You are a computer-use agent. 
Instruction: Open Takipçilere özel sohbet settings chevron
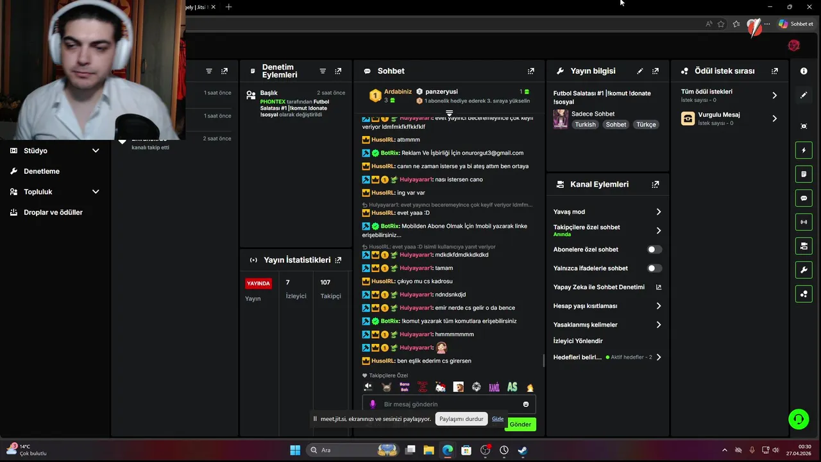point(658,230)
